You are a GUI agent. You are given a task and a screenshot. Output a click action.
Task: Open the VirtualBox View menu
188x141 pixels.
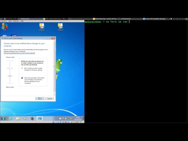pyautogui.click(x=10, y=21)
